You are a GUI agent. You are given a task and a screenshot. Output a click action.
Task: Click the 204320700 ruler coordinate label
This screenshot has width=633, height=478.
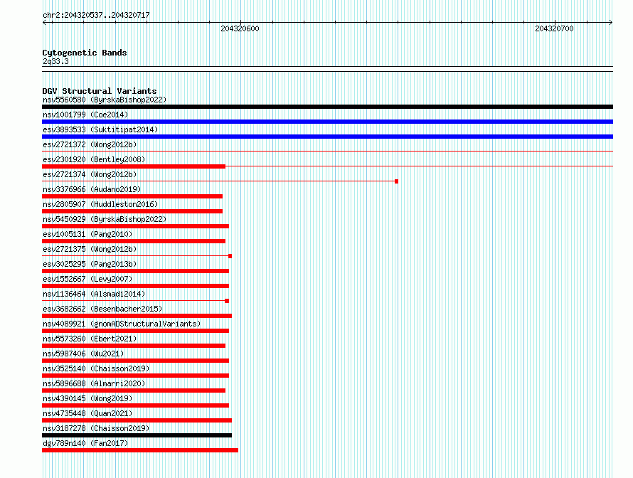(x=554, y=28)
